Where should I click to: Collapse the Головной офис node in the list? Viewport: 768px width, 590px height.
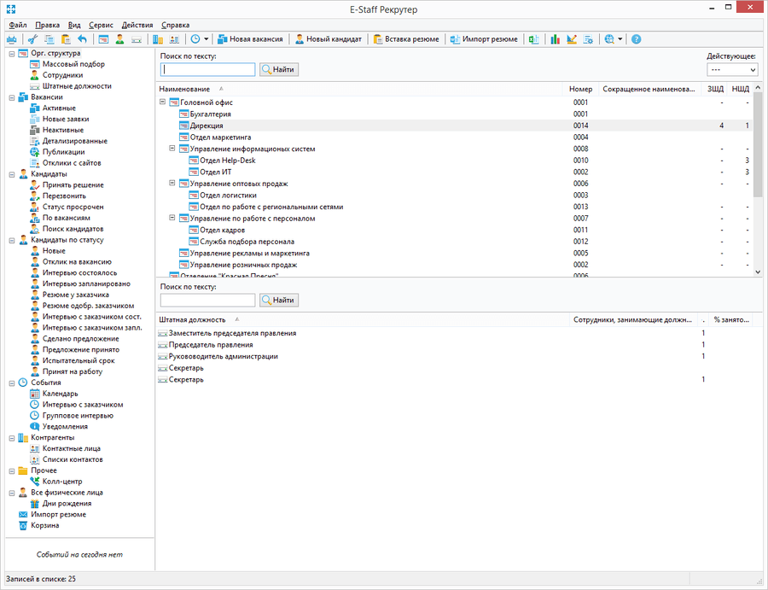[163, 102]
